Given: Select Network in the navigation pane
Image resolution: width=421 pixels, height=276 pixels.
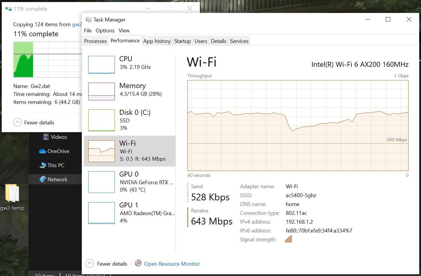Looking at the screenshot, I should click(57, 179).
